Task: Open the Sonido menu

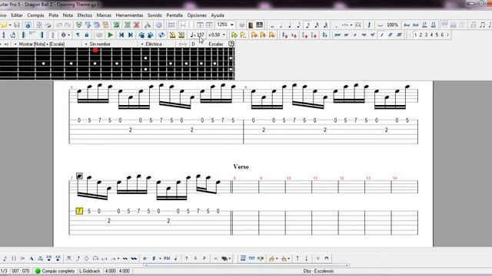Action: (155, 15)
